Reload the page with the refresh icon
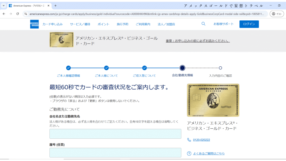The image size is (286, 161). [x=17, y=14]
